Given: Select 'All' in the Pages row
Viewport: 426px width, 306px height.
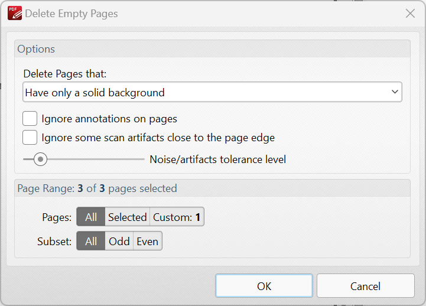Looking at the screenshot, I should 91,217.
